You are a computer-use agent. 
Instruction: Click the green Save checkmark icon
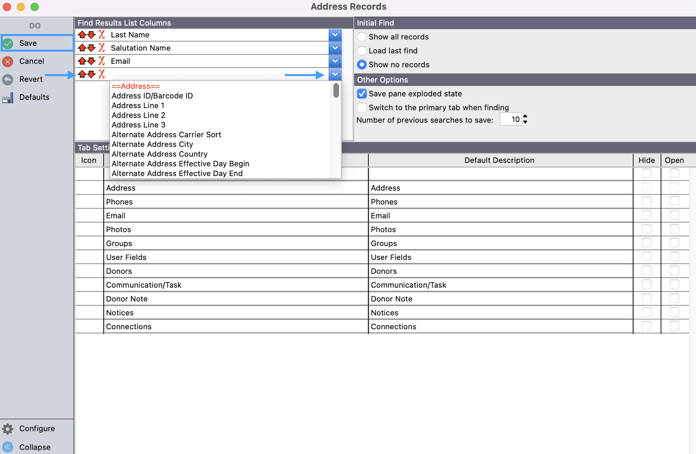8,43
